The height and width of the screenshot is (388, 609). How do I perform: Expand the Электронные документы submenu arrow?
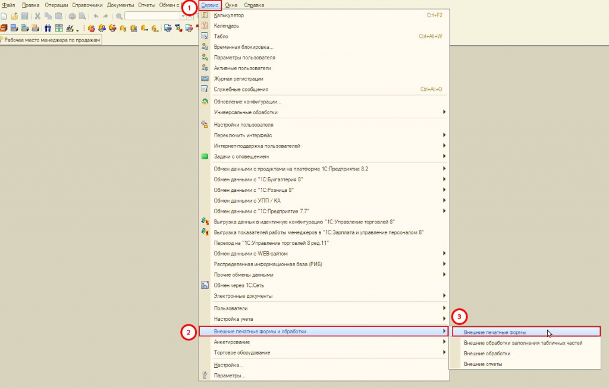(444, 296)
